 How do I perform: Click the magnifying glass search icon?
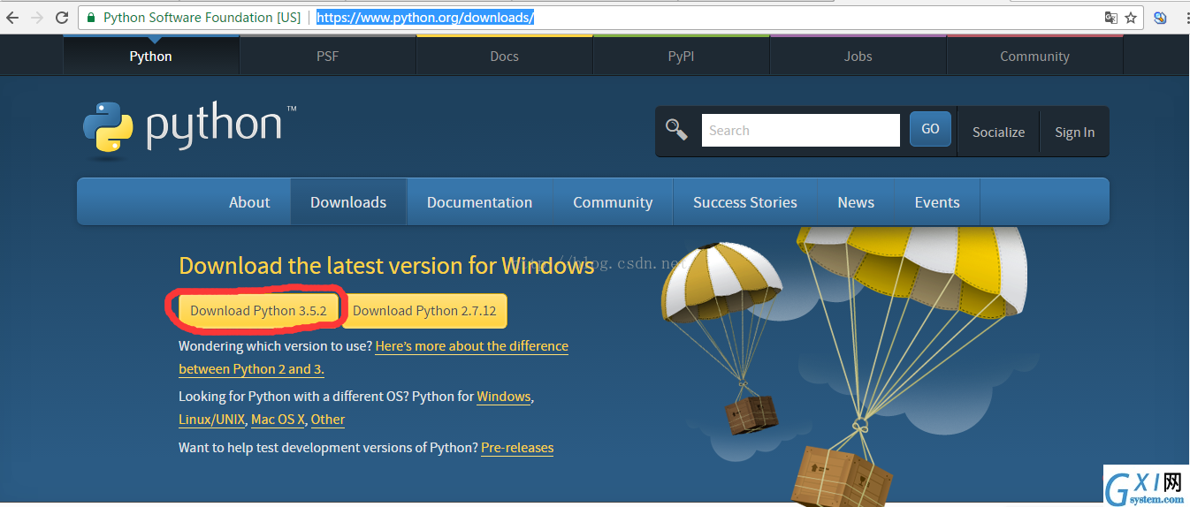676,130
